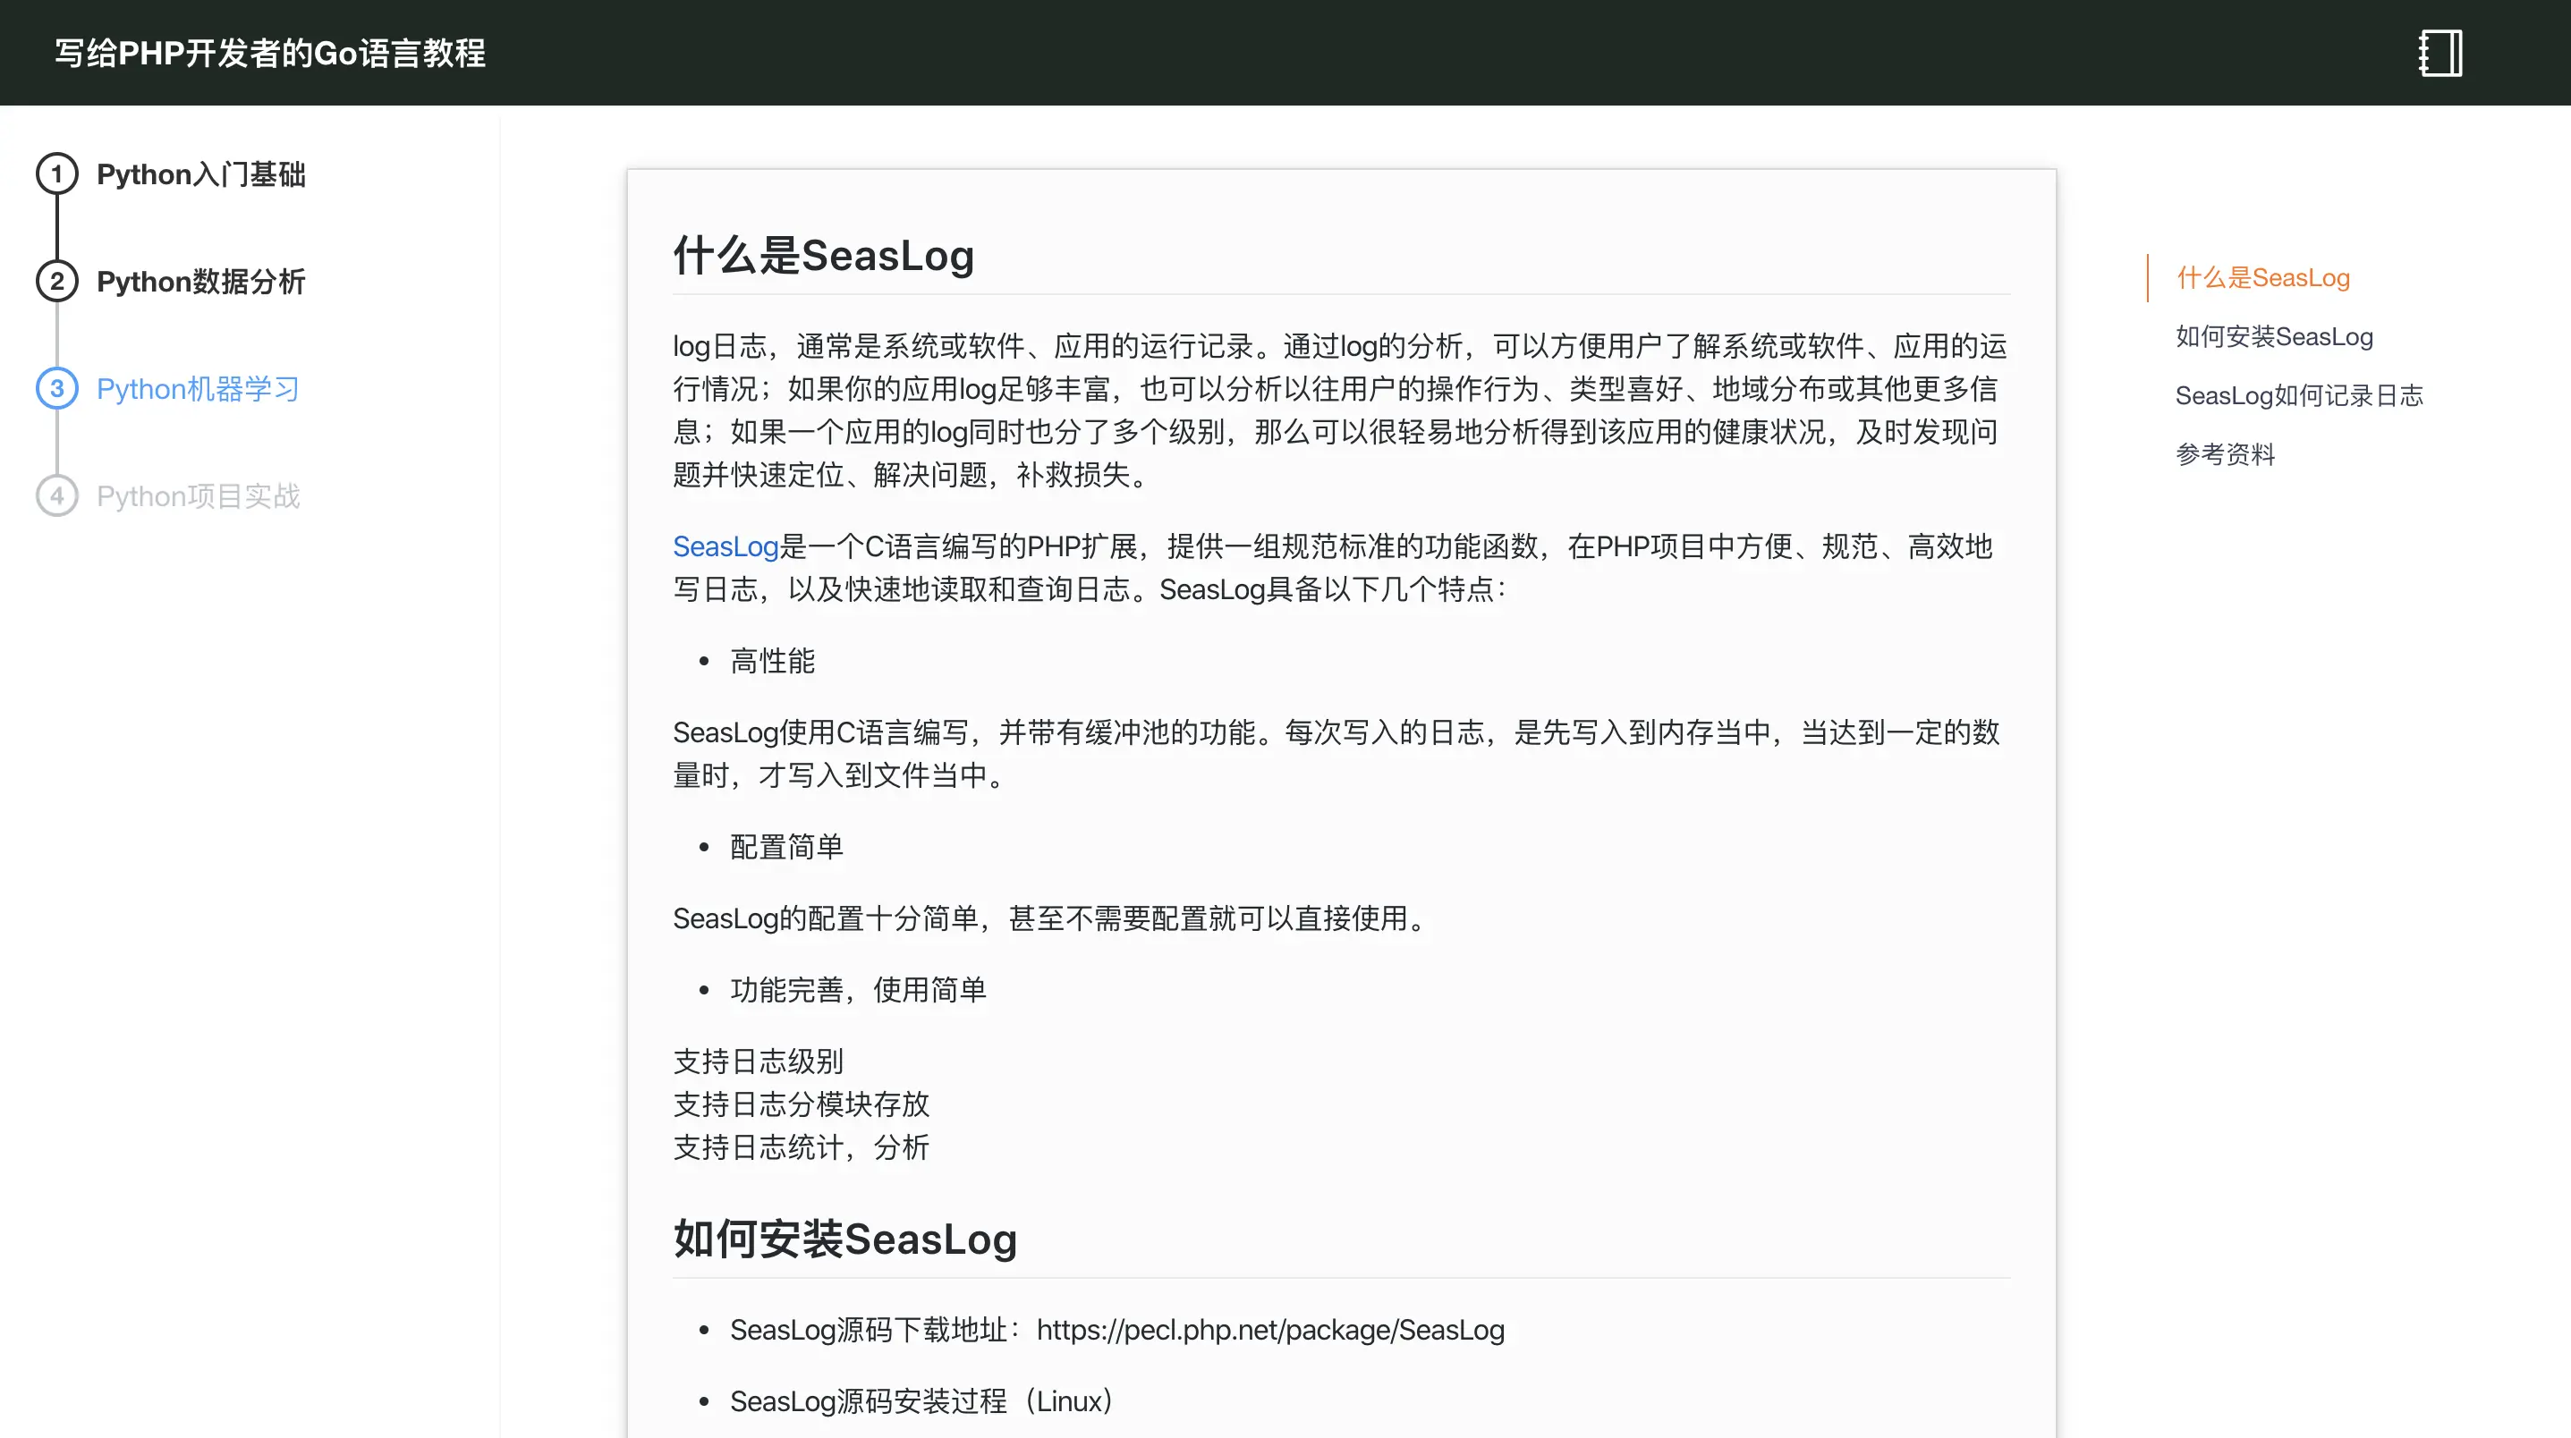This screenshot has width=2571, height=1438.
Task: Click the blue SeasLog hyperlink in the paragraph
Action: (x=725, y=547)
